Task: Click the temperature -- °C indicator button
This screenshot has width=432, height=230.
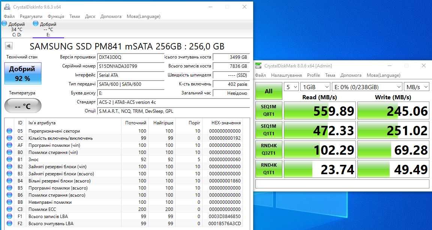Action: coord(23,106)
